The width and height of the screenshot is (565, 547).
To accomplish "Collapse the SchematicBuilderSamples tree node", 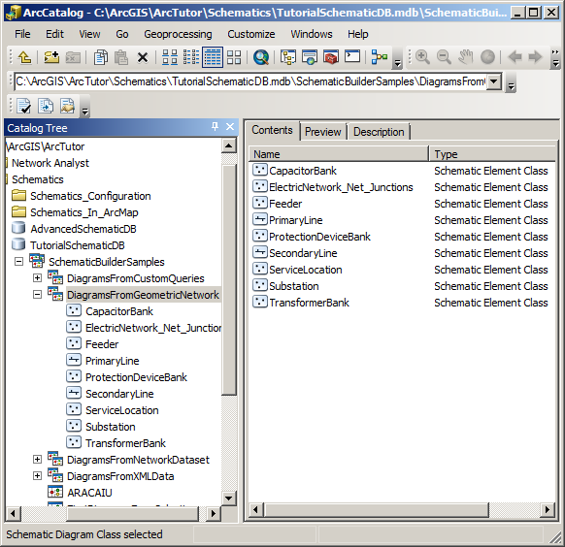I will [x=18, y=261].
